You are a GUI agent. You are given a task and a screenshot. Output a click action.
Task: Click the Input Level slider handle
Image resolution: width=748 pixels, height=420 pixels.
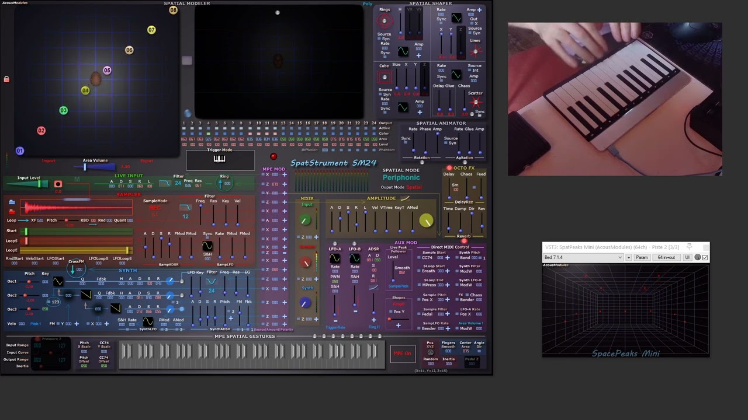(39, 184)
